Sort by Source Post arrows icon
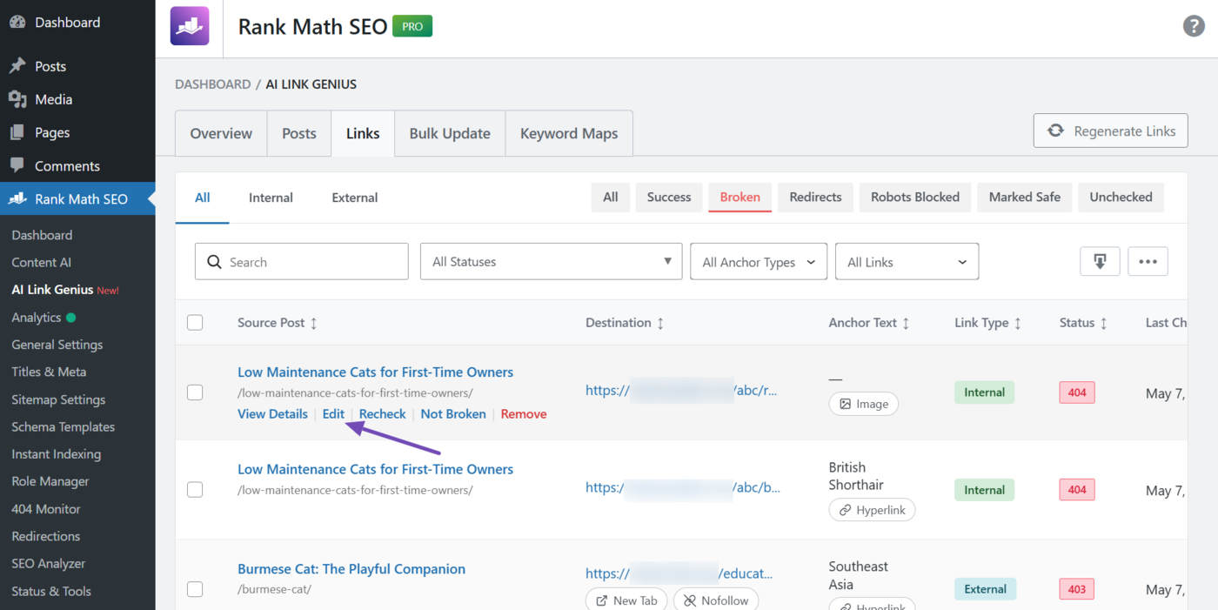Image resolution: width=1218 pixels, height=610 pixels. [313, 323]
